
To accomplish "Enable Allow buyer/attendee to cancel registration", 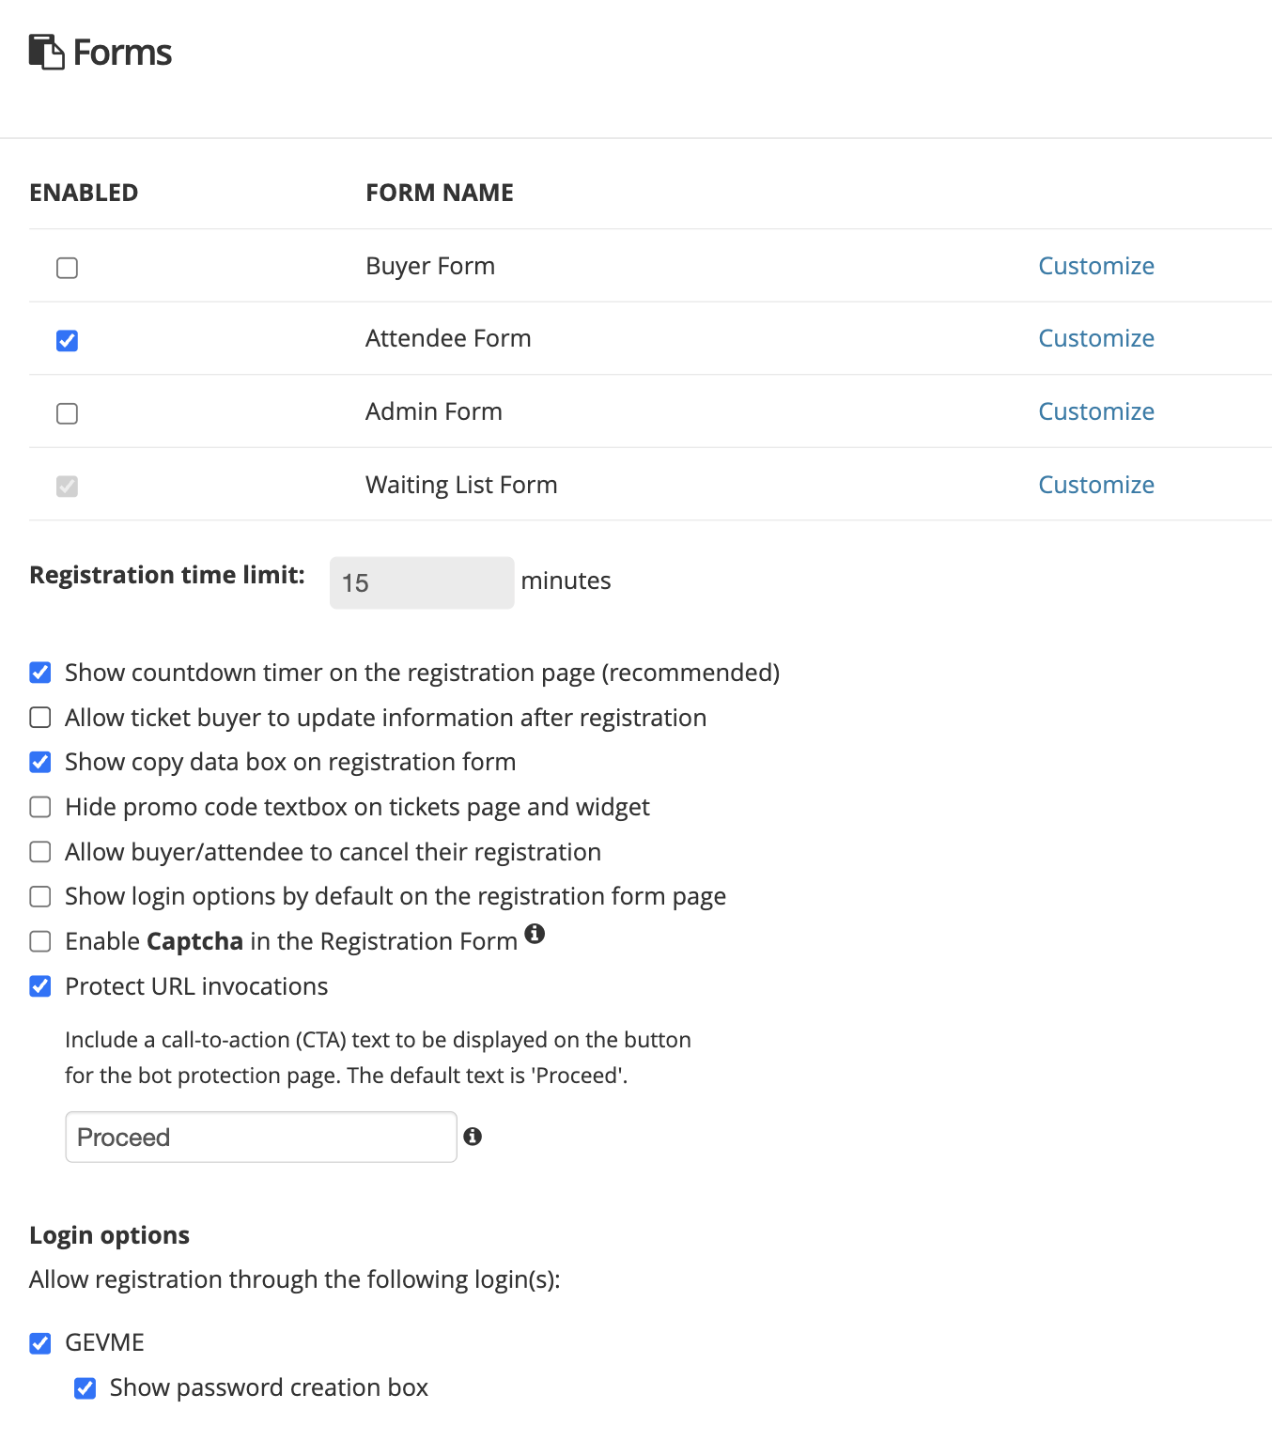I will [40, 852].
